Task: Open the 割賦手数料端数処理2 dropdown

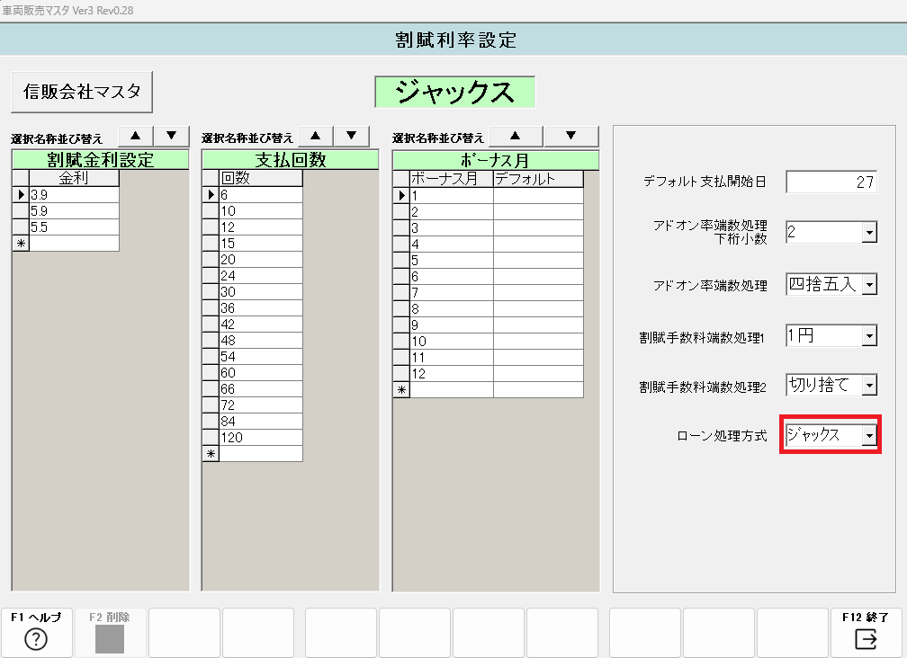Action: coord(869,386)
